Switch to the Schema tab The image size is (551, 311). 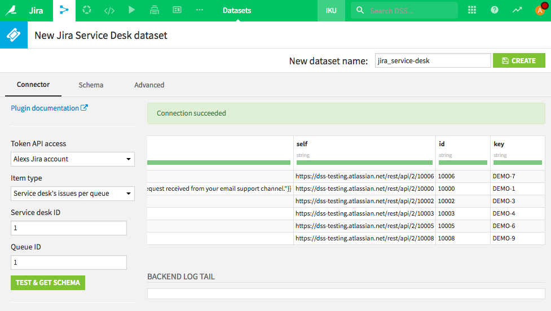[x=91, y=85]
